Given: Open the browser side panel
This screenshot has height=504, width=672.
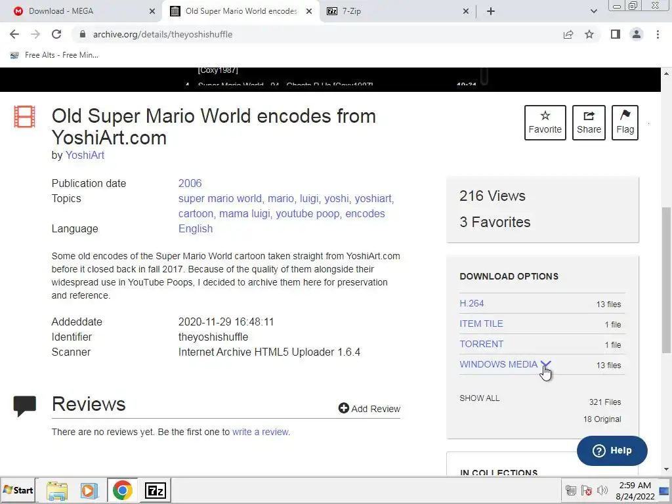Looking at the screenshot, I should 616,34.
